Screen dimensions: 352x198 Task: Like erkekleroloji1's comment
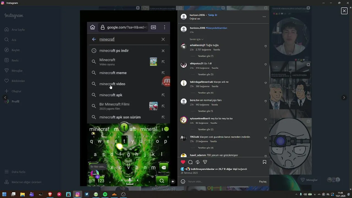click(266, 46)
